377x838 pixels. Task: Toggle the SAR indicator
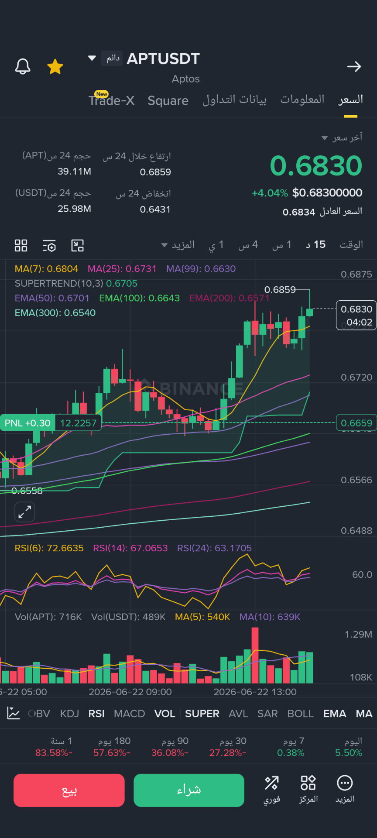267,714
